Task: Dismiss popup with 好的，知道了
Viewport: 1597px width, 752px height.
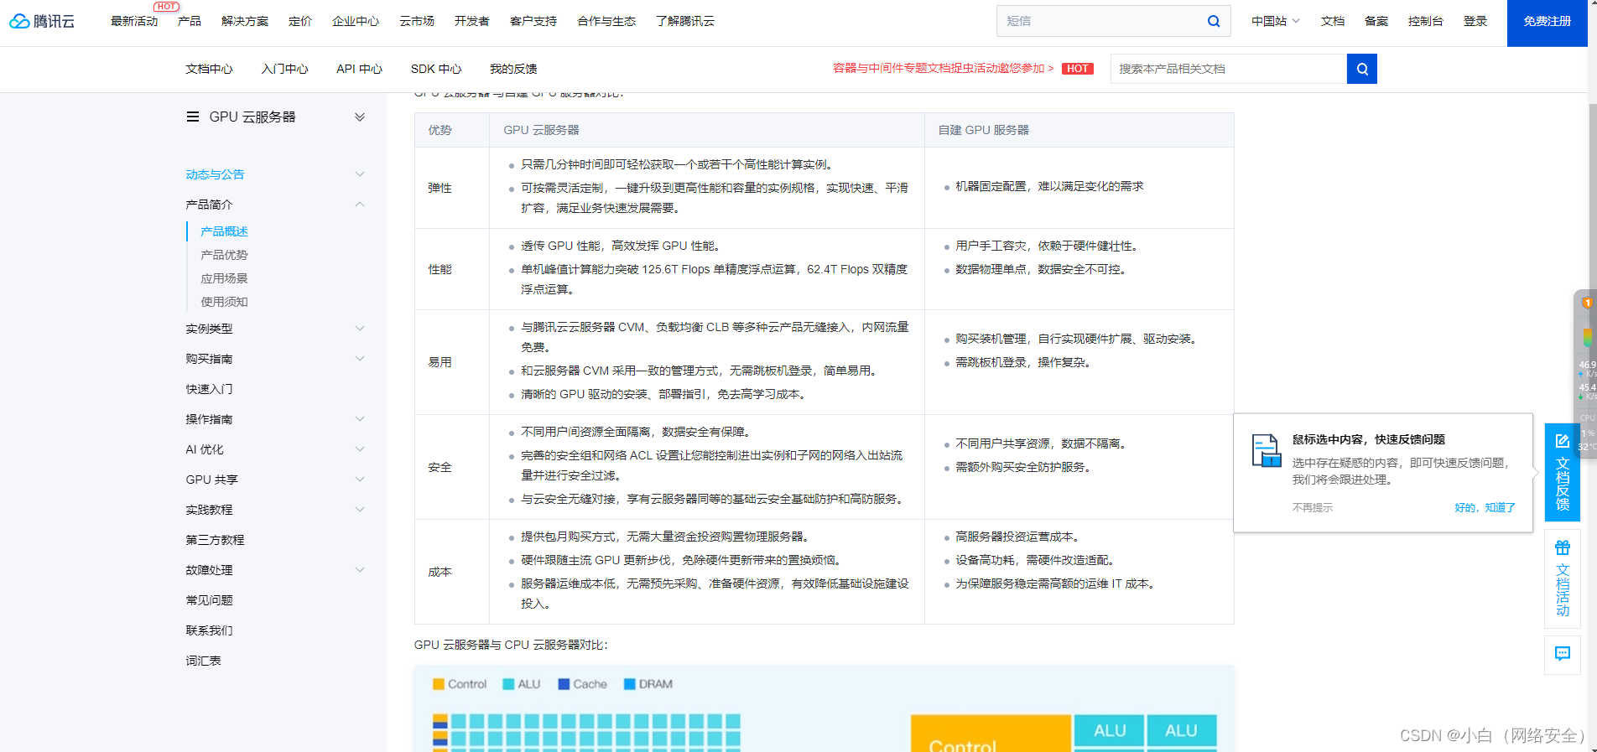Action: tap(1485, 507)
